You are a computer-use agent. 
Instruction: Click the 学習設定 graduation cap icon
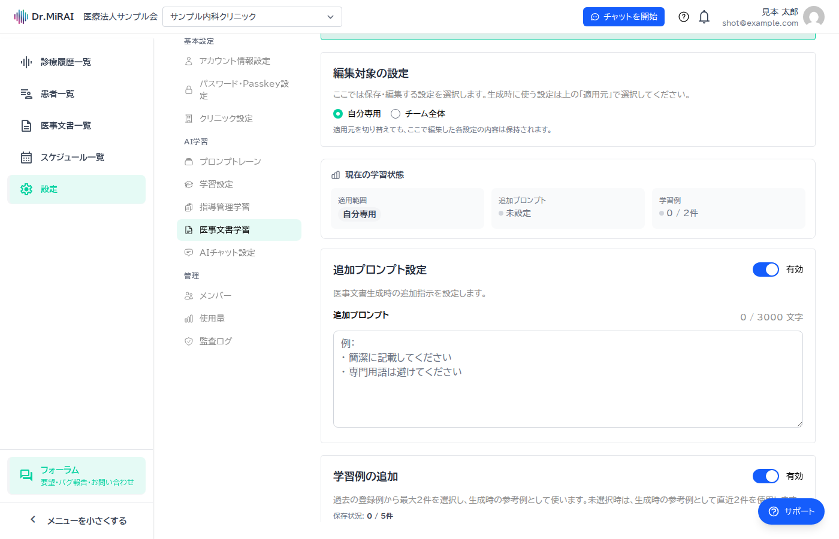click(x=189, y=184)
